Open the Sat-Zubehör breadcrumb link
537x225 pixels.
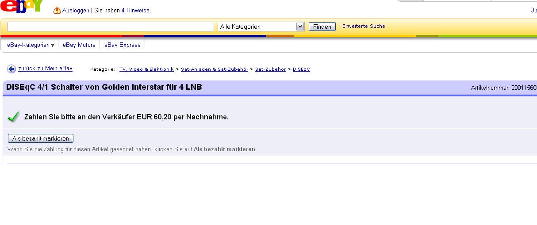pyautogui.click(x=270, y=69)
